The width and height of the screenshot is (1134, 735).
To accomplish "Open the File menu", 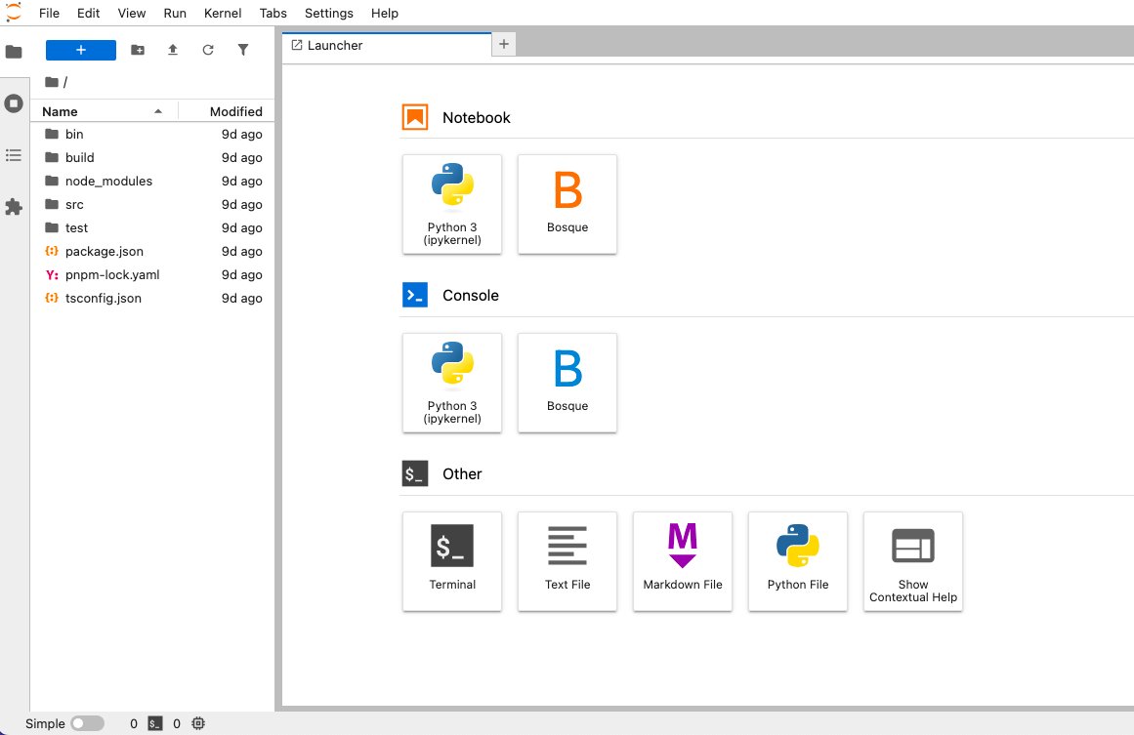I will 49,13.
